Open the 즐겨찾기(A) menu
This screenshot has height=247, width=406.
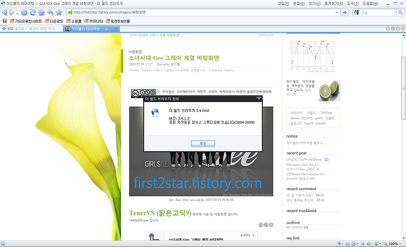coord(333,3)
